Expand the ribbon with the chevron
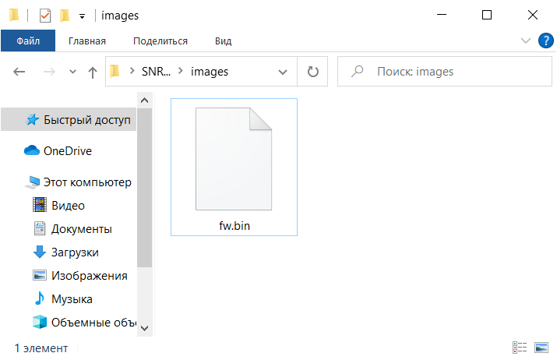Viewport: 557px width, 360px height. [526, 41]
